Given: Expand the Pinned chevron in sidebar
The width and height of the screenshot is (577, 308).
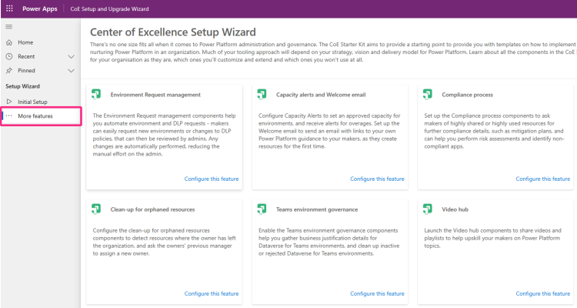Looking at the screenshot, I should point(71,70).
